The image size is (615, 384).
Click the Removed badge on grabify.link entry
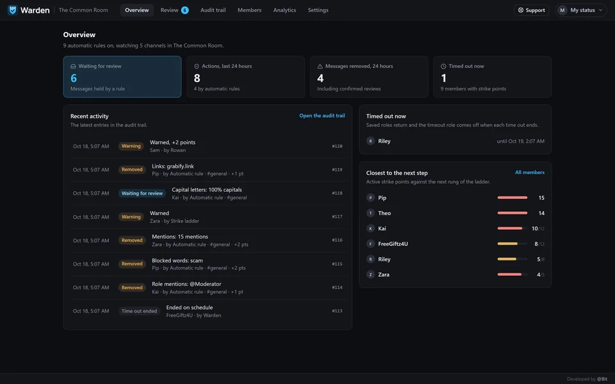coord(132,170)
